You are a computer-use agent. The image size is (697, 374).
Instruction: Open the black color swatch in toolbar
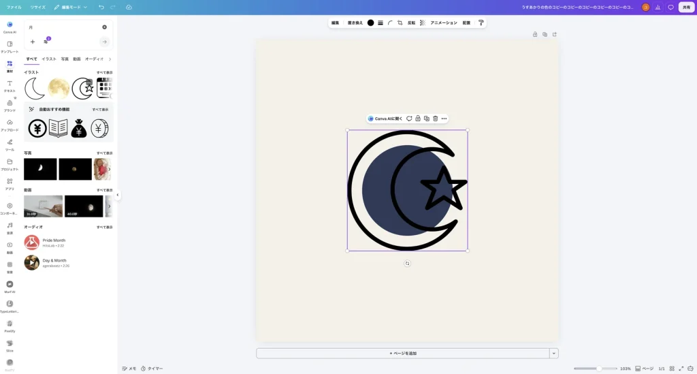tap(371, 22)
